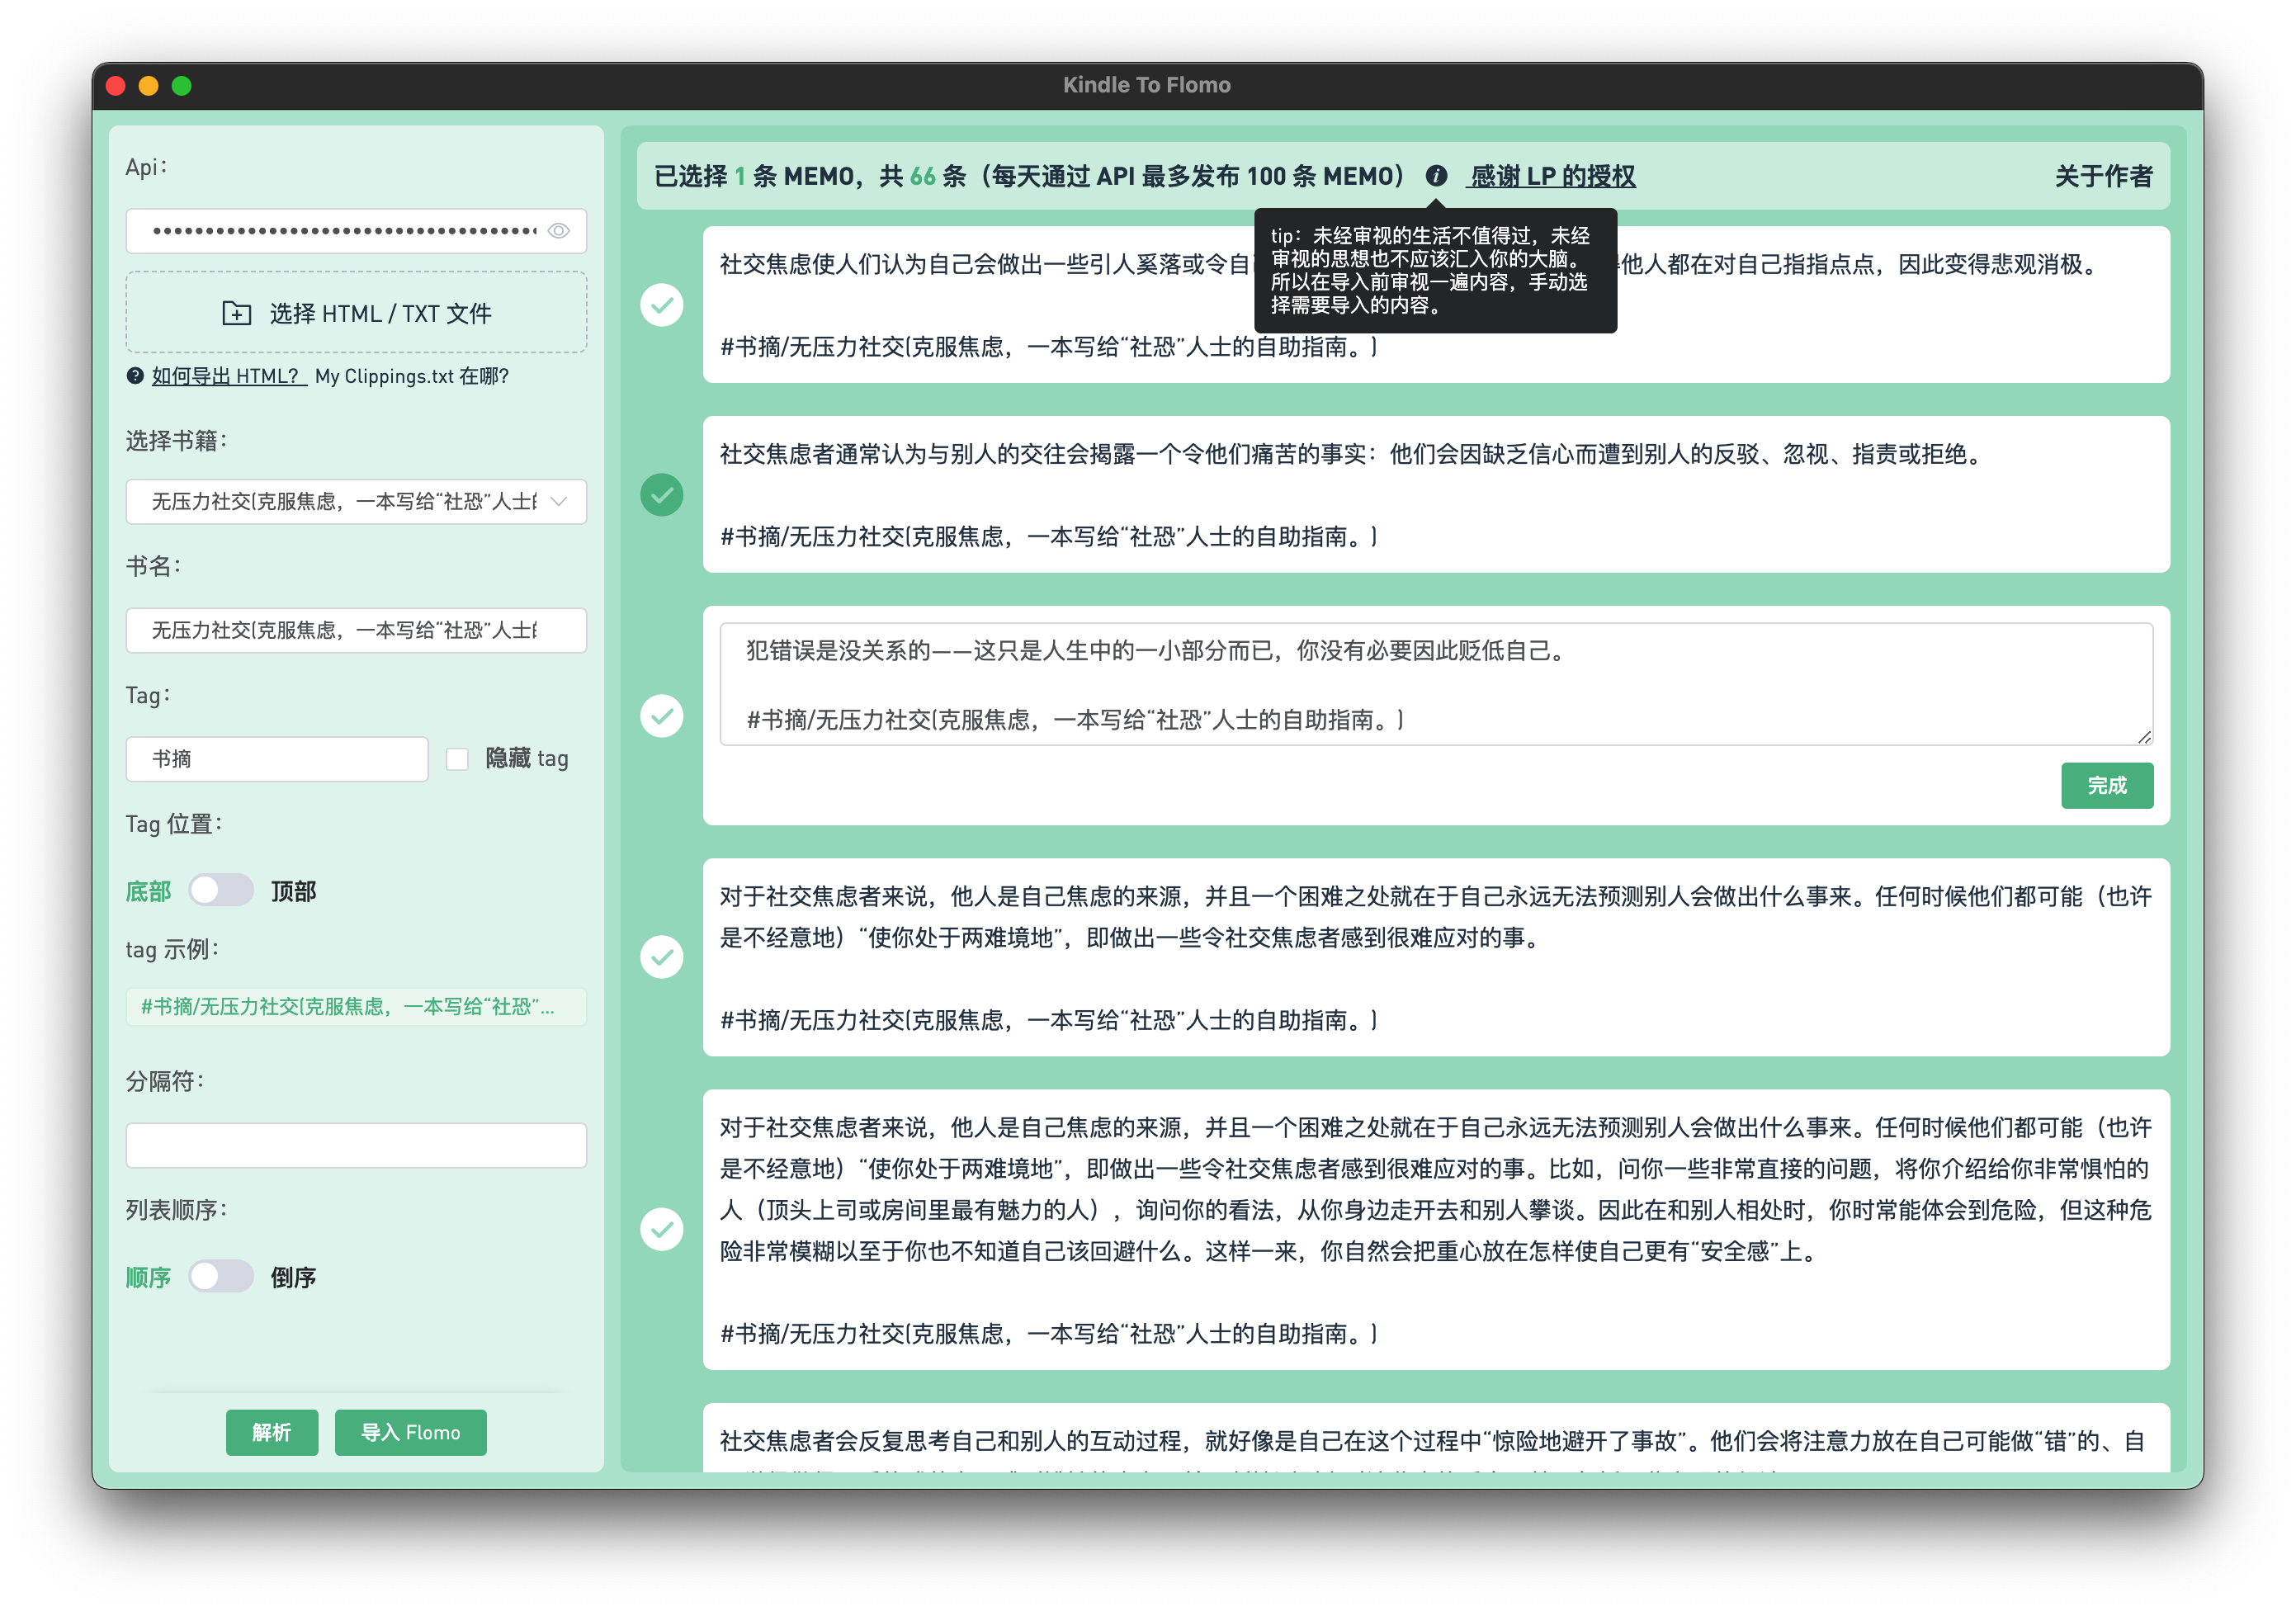Click the 解析 button
Viewport: 2296px width, 1611px height.
pyautogui.click(x=272, y=1432)
